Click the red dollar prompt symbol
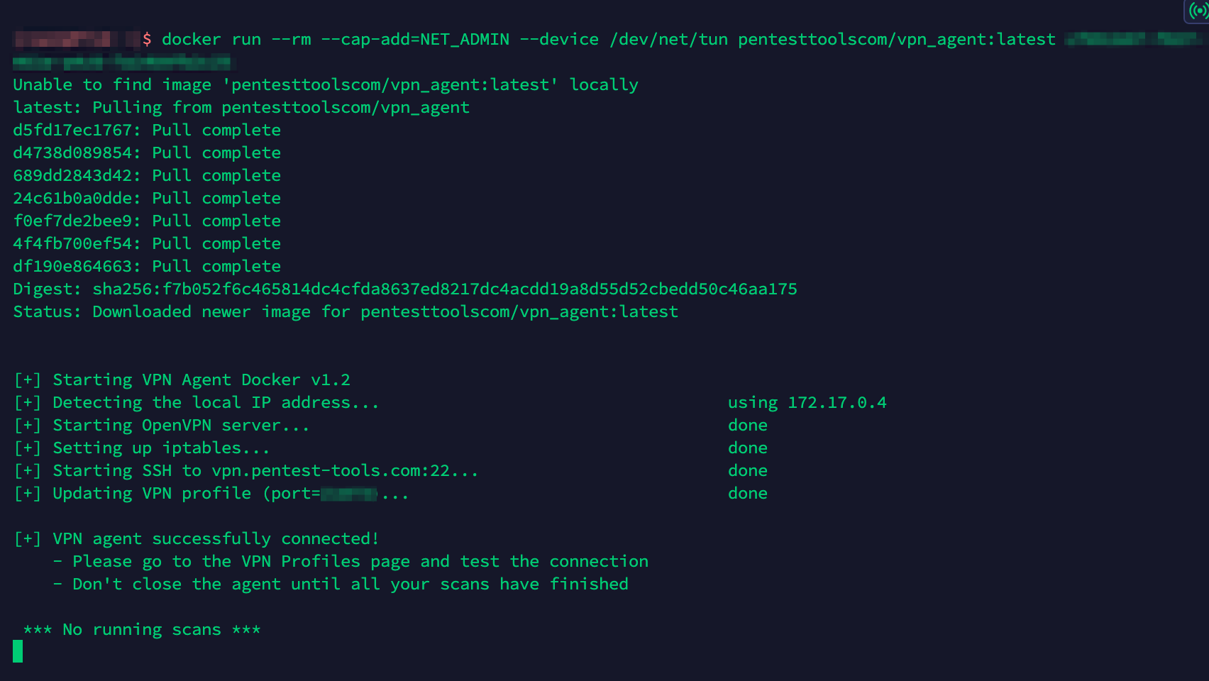The width and height of the screenshot is (1209, 681). [147, 40]
